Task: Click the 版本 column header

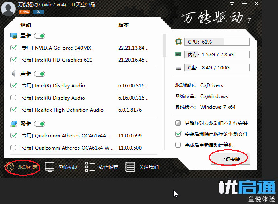Action: 123,25
